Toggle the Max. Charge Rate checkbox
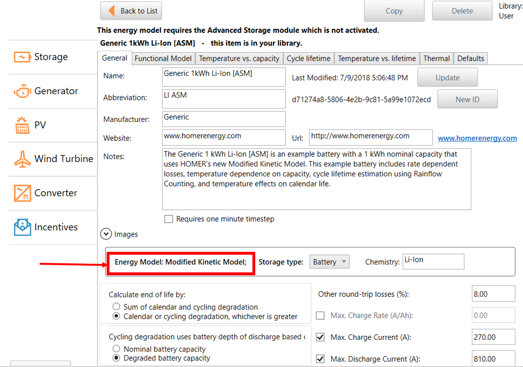The width and height of the screenshot is (523, 367). 320,315
